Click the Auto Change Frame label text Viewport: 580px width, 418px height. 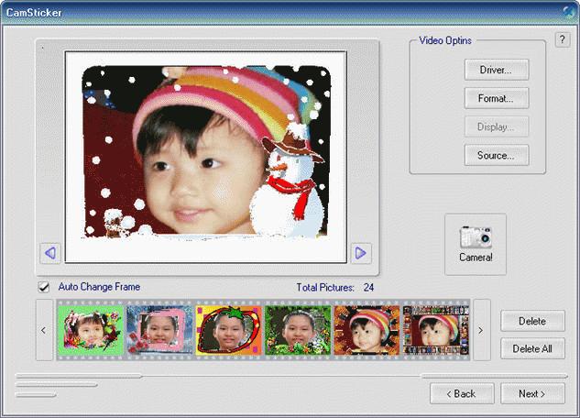point(99,287)
